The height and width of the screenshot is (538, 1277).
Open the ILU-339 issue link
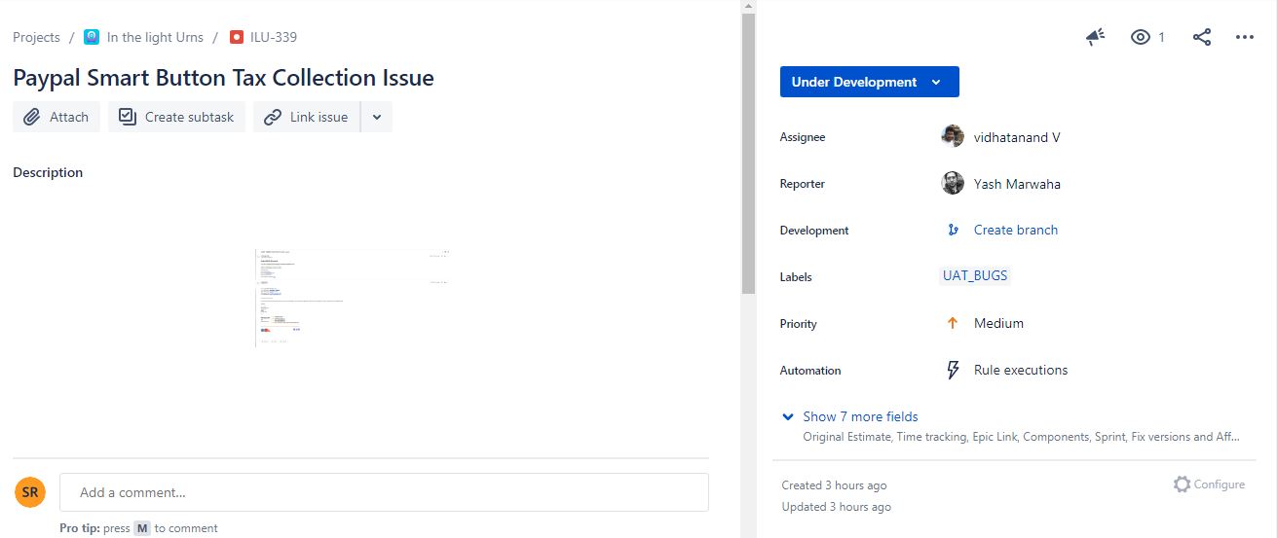(274, 37)
